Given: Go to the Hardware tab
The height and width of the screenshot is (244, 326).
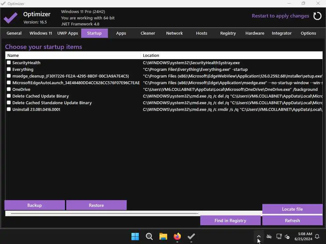Looking at the screenshot, I should point(255,33).
